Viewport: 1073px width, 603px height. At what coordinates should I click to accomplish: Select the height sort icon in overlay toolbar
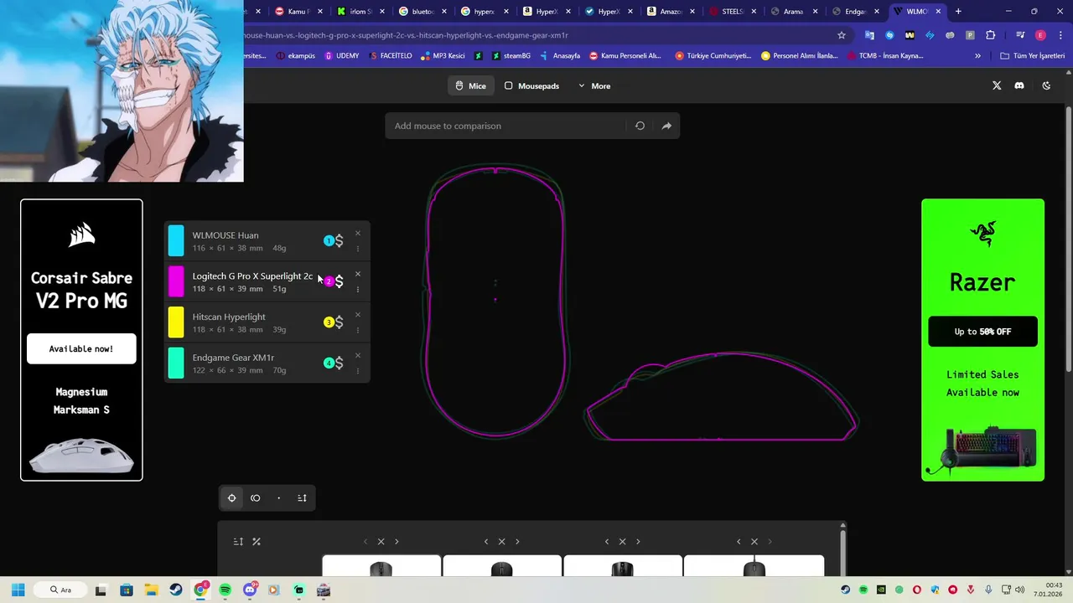(x=302, y=498)
